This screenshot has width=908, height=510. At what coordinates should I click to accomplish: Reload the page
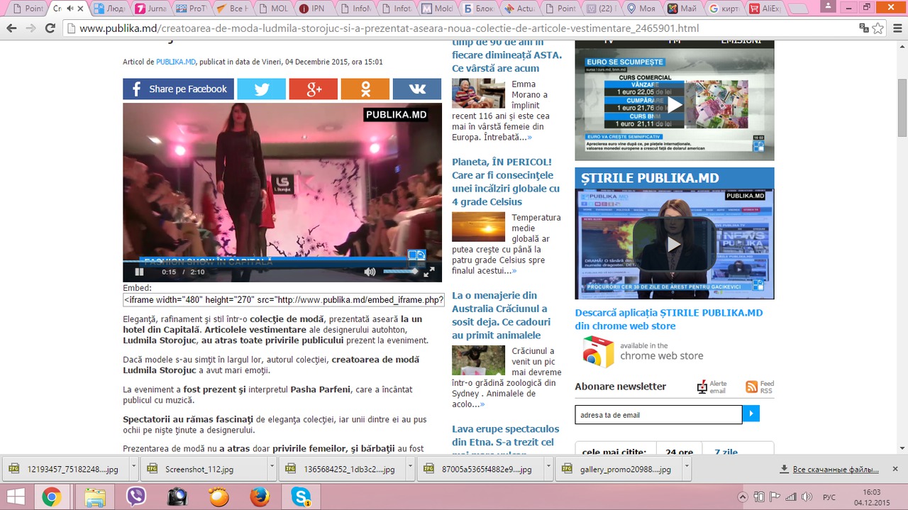pyautogui.click(x=50, y=28)
